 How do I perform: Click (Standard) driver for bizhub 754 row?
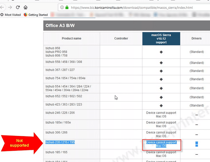(197, 79)
